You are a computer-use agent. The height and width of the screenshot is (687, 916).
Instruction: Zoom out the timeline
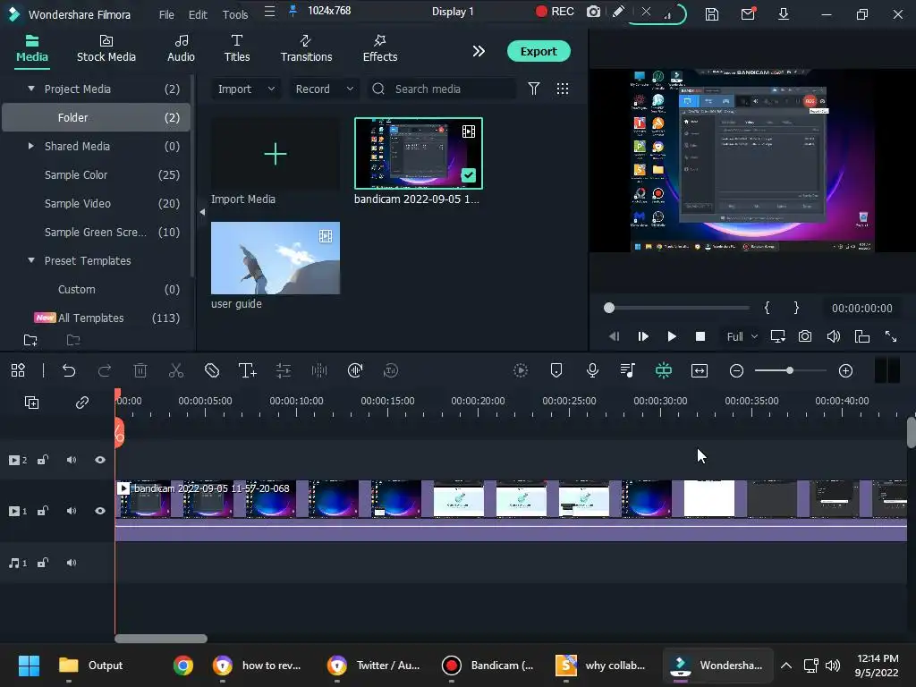pyautogui.click(x=737, y=371)
